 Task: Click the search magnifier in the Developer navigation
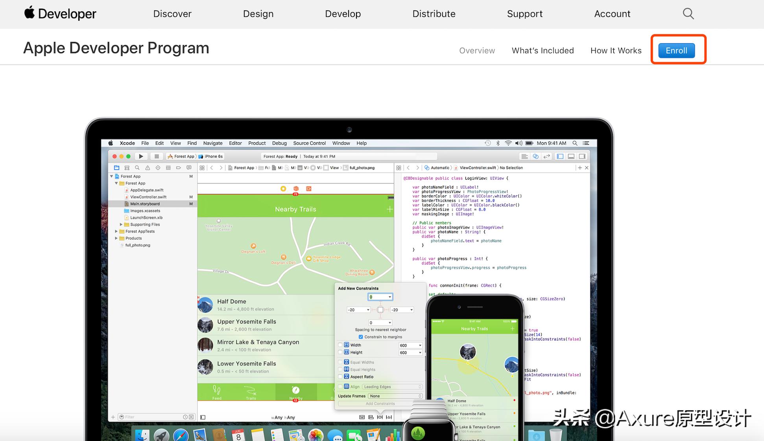coord(688,14)
